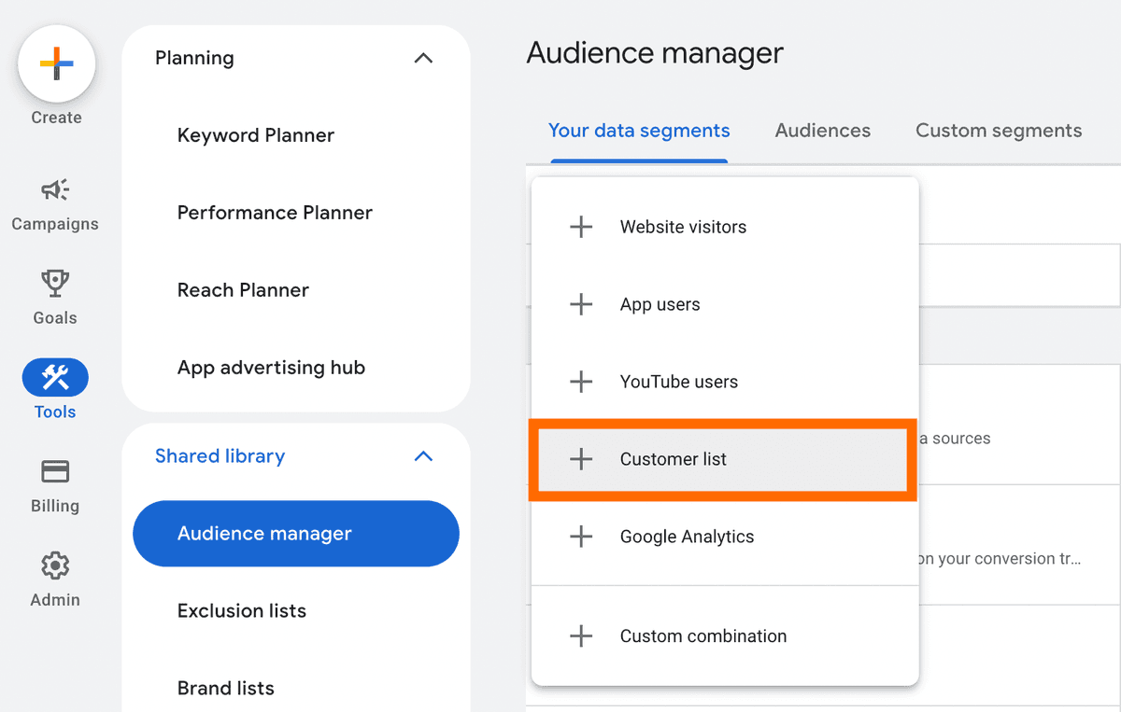Click the Create plus icon
The height and width of the screenshot is (712, 1121).
[56, 63]
